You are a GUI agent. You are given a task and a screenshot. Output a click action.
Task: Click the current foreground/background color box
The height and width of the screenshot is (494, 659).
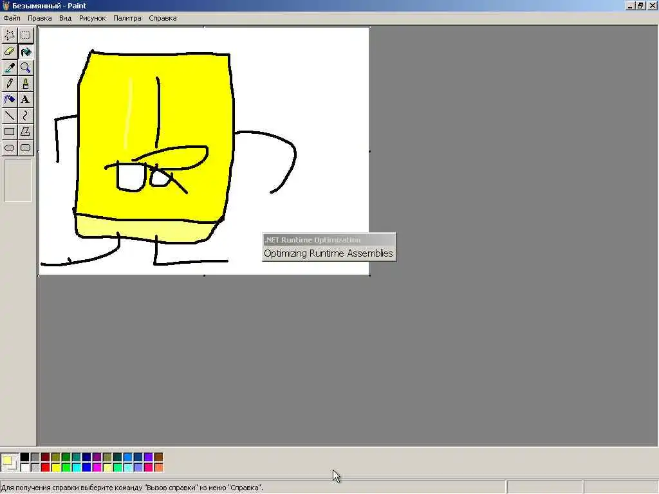pos(9,462)
